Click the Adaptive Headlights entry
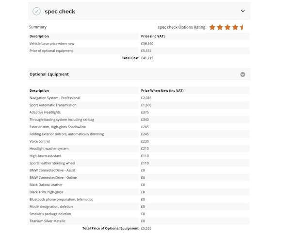This screenshot has width=291, height=237. click(x=45, y=112)
